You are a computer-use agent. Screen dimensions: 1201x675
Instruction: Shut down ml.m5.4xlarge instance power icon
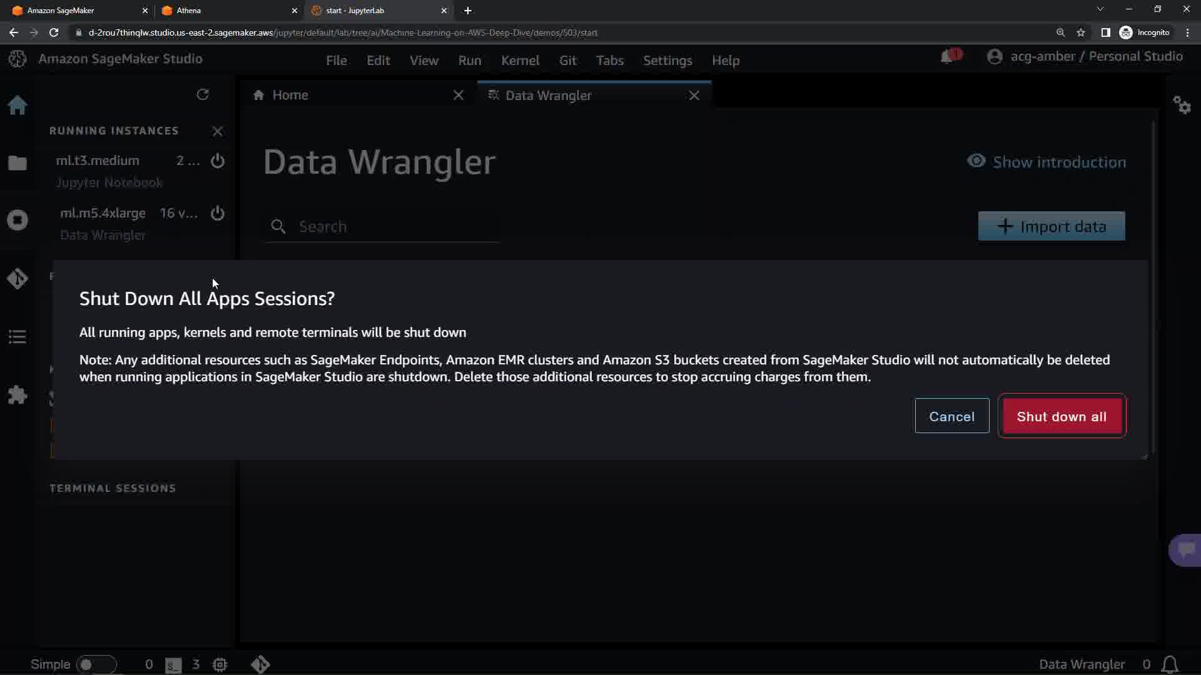click(x=217, y=213)
